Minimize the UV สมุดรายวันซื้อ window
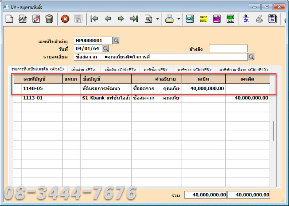 click(x=254, y=7)
